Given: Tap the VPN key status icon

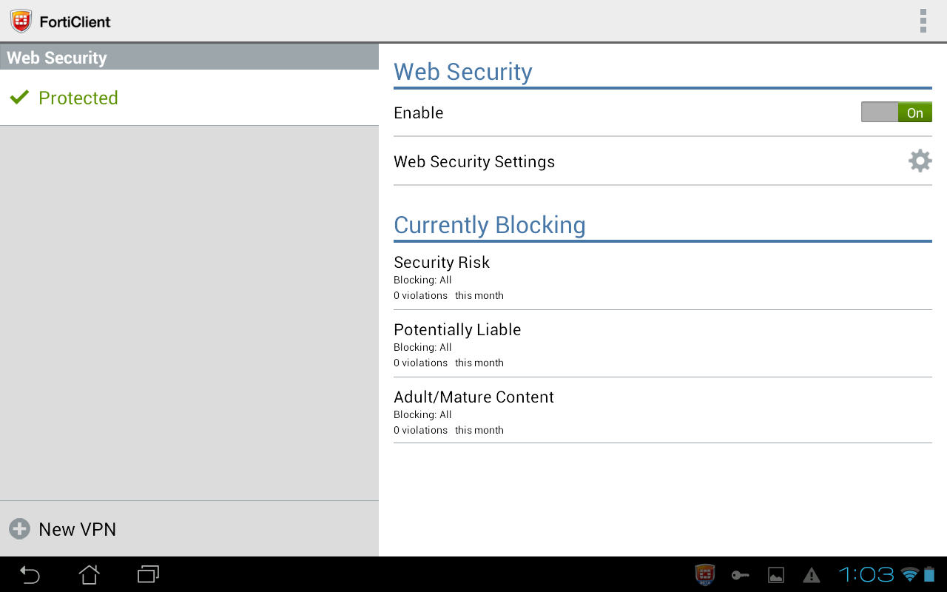Looking at the screenshot, I should click(x=740, y=575).
